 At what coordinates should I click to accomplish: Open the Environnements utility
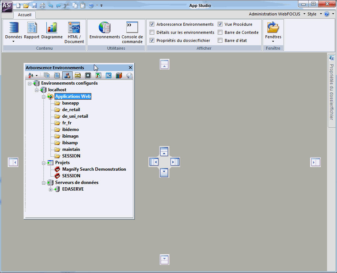pyautogui.click(x=105, y=31)
